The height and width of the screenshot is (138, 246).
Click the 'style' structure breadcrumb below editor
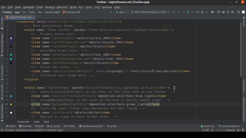pyautogui.click(x=37, y=122)
